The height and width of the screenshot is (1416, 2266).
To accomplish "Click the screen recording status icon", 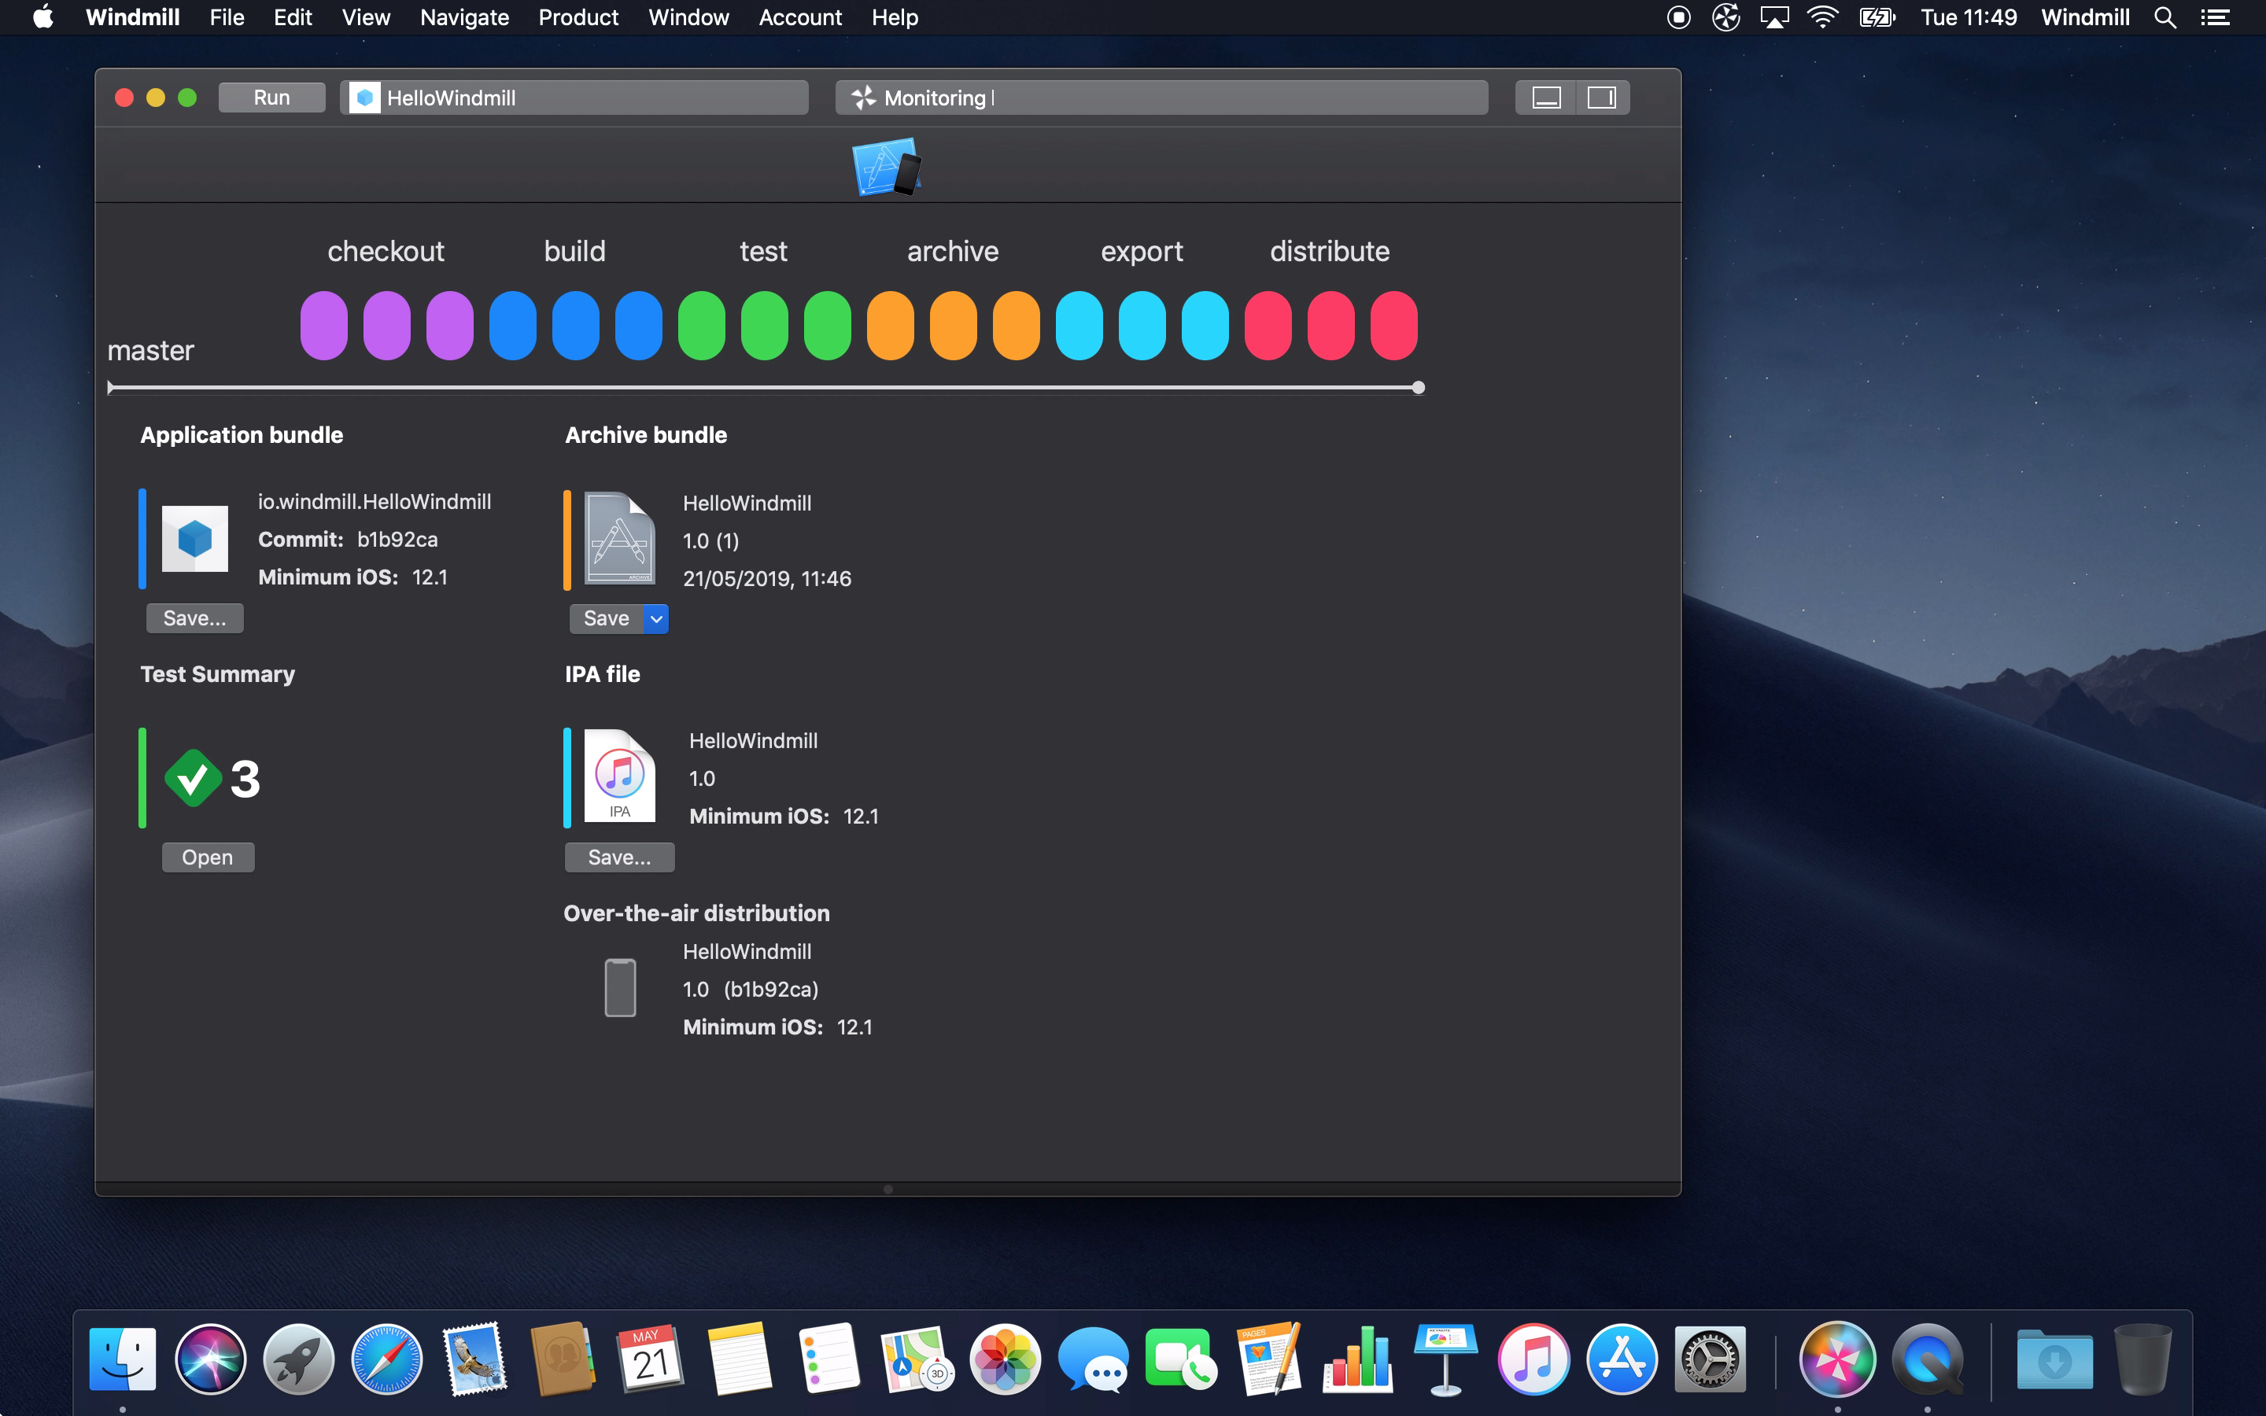I will (x=1679, y=17).
